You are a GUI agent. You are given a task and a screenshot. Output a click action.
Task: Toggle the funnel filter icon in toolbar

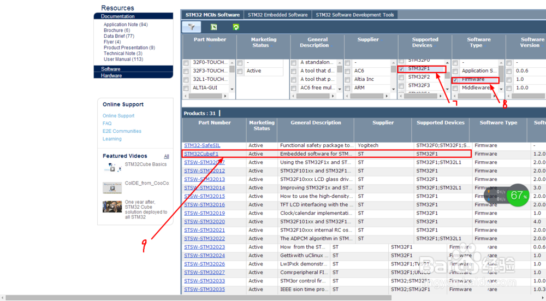192,27
